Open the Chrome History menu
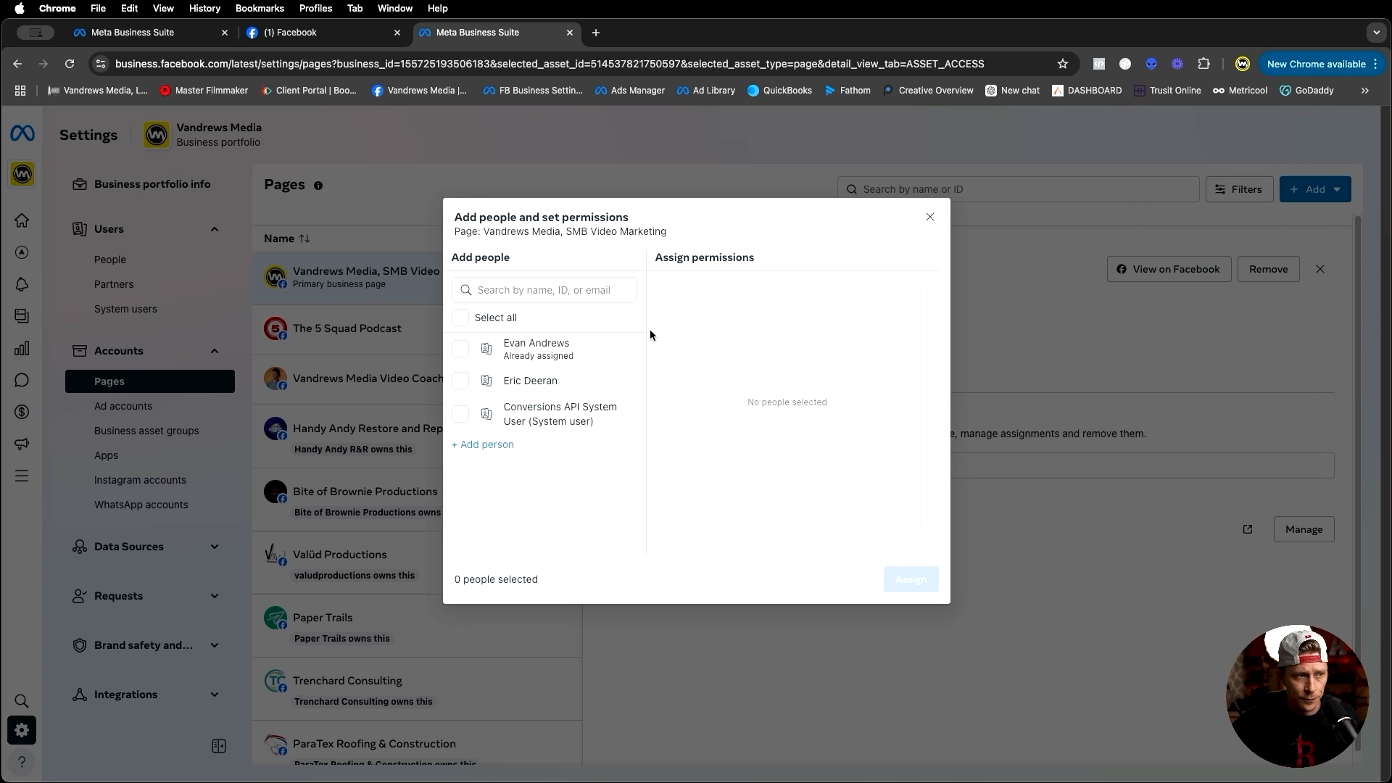Screen dimensions: 1392x783 204,8
